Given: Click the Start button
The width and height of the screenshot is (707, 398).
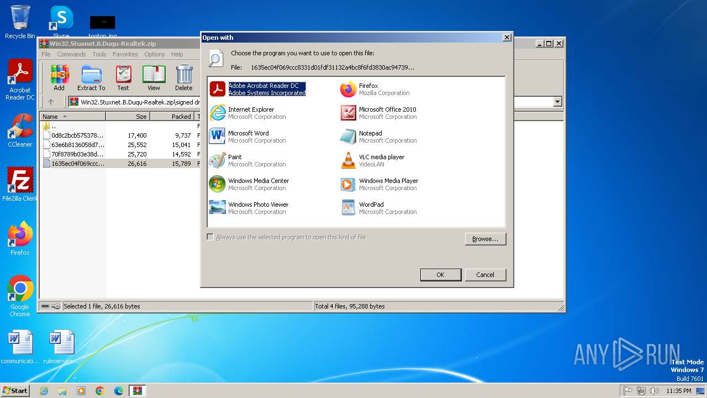Looking at the screenshot, I should pos(15,391).
